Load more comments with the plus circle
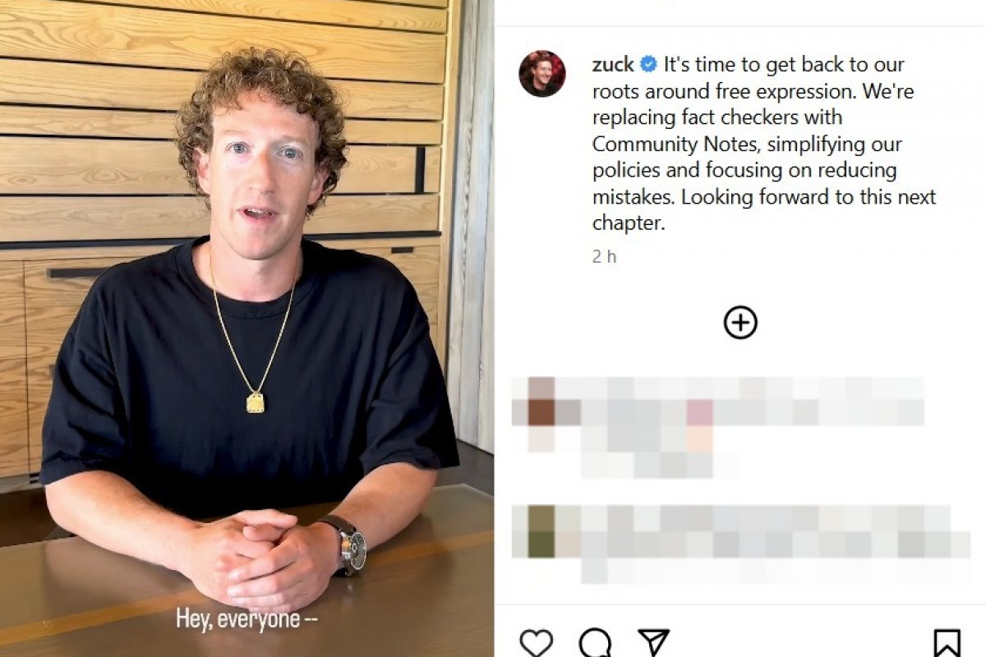This screenshot has width=986, height=657. pos(740,323)
